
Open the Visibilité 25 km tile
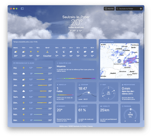coord(108,113)
